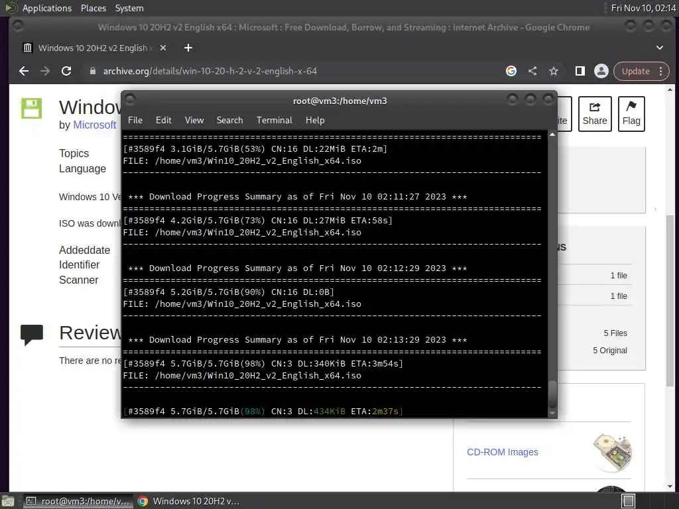Click the CD-ROM Images thumbnail
679x509 pixels.
tap(612, 452)
